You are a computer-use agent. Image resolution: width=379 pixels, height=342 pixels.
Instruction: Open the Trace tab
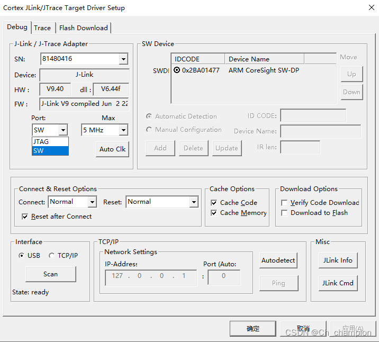click(x=42, y=28)
